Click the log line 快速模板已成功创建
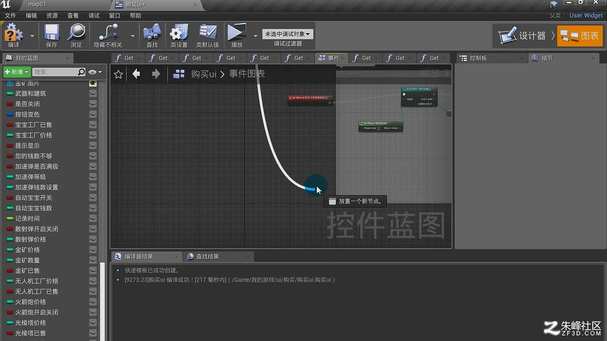 [152, 270]
